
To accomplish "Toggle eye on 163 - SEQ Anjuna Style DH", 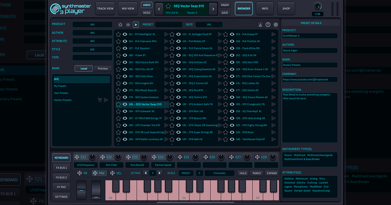I will click(125, 62).
